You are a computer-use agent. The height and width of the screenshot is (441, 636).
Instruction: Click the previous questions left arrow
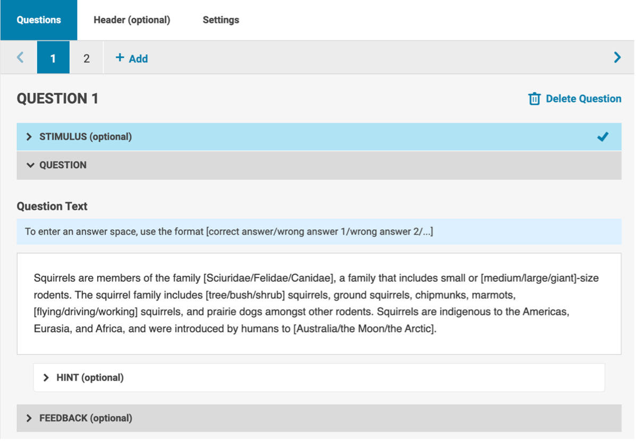pos(20,57)
